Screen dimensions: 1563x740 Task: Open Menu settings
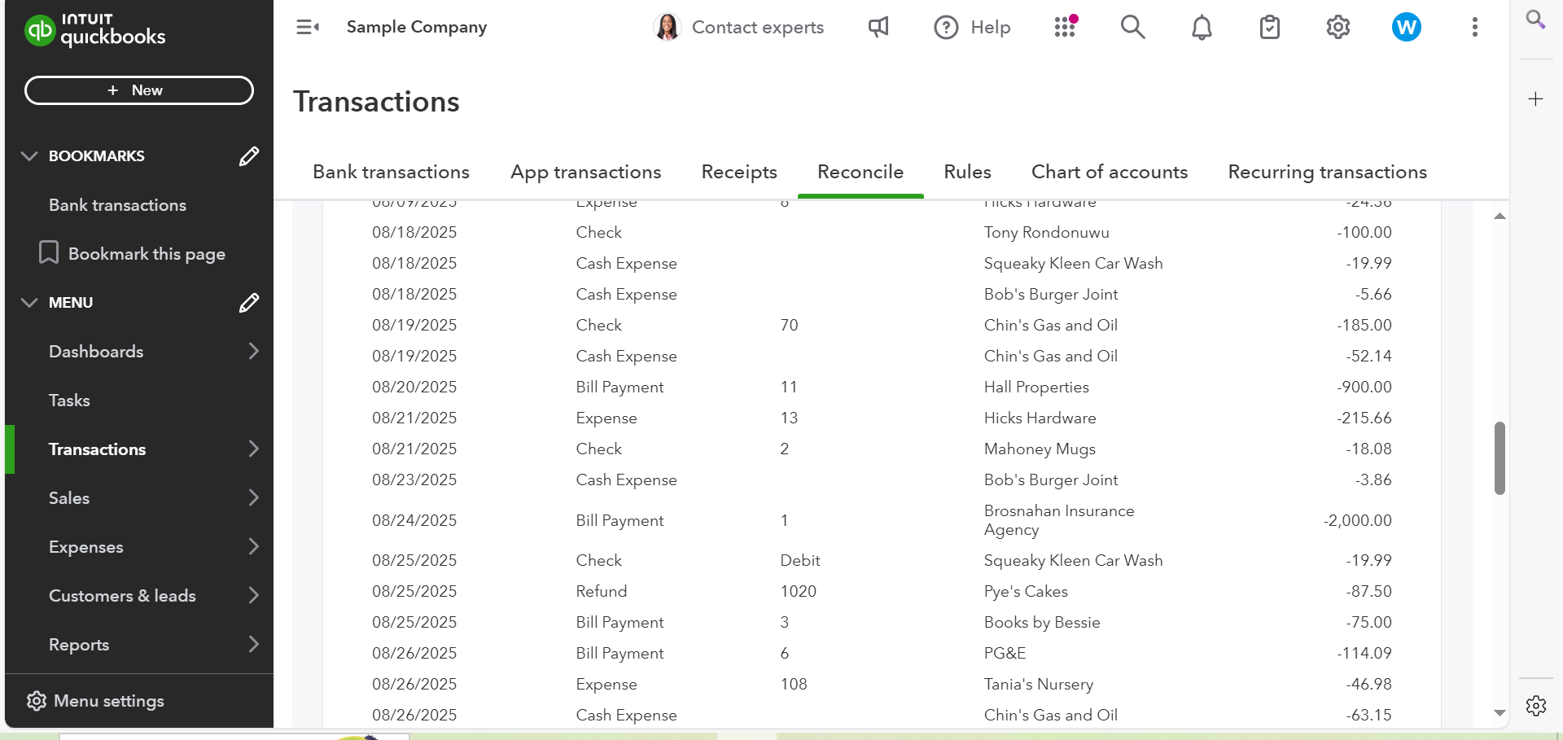click(108, 701)
